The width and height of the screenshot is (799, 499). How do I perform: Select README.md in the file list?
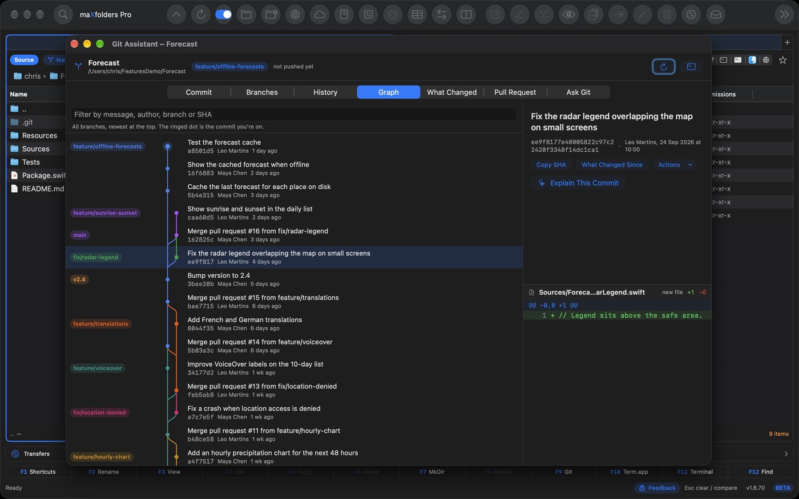pos(37,189)
